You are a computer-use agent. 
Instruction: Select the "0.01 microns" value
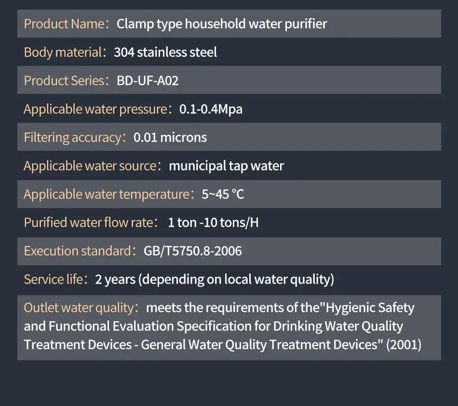click(x=170, y=137)
